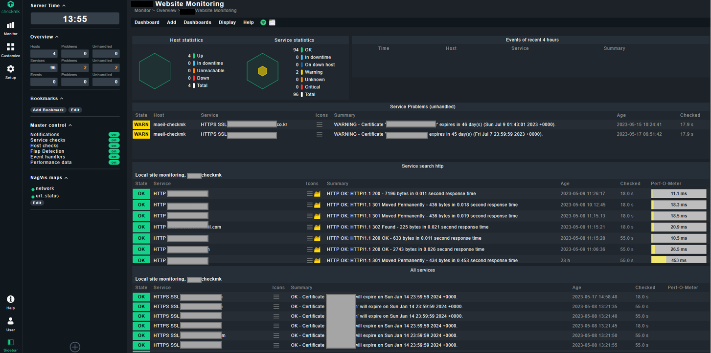Click the 453 ms Perf-O-Meter bar
The height and width of the screenshot is (353, 711).
pyautogui.click(x=678, y=260)
